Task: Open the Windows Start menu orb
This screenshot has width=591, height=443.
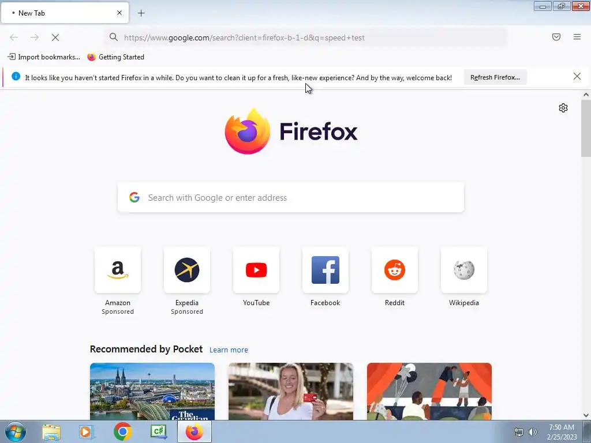Action: pyautogui.click(x=15, y=431)
